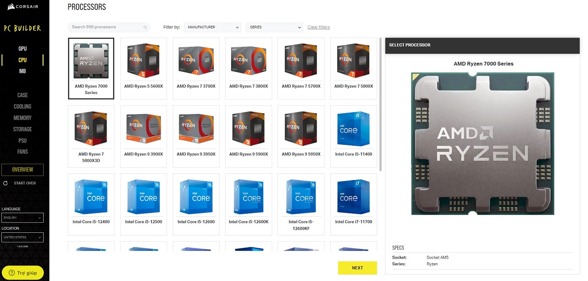The width and height of the screenshot is (588, 281).
Task: Click the Overview button
Action: 23,170
